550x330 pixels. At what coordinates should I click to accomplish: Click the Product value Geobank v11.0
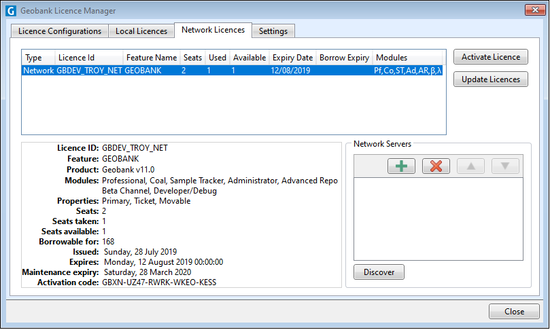[x=128, y=170]
